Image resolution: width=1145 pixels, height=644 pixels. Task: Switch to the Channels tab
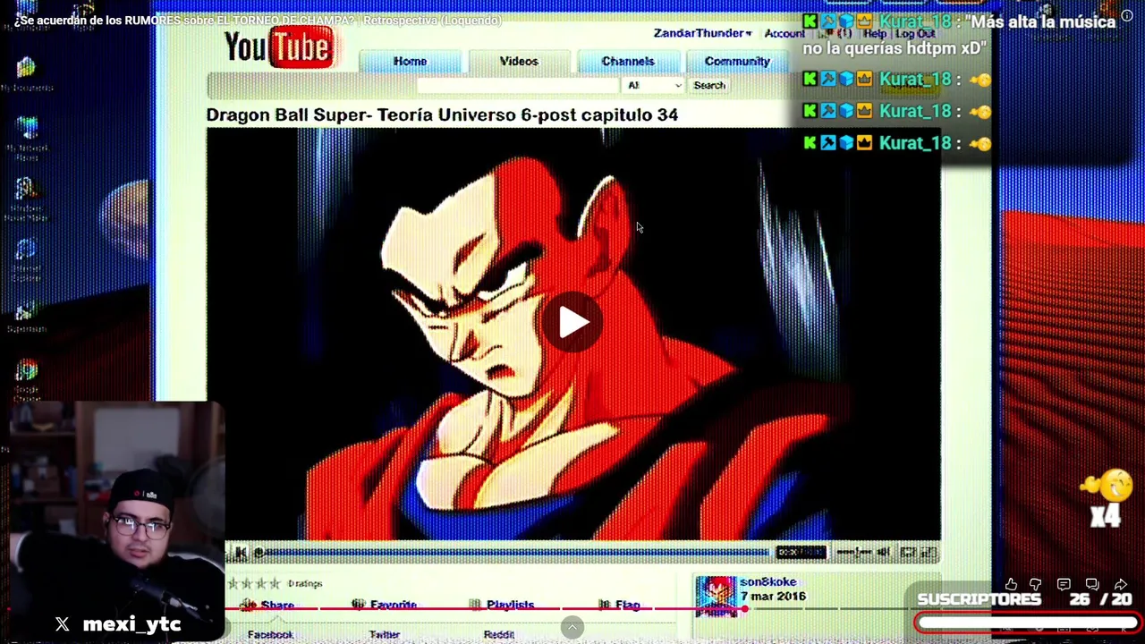click(628, 61)
